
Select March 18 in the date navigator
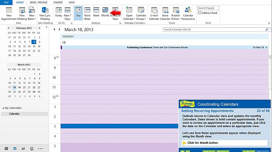point(15,88)
